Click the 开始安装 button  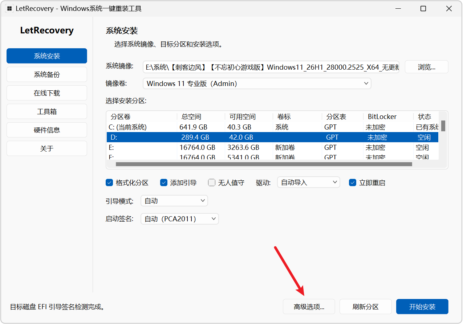coord(422,307)
